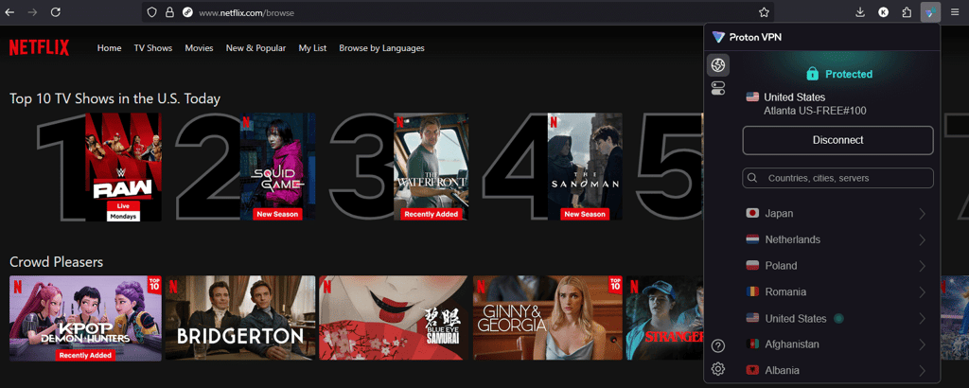
Task: Click the padlock site security icon
Action: 169,11
